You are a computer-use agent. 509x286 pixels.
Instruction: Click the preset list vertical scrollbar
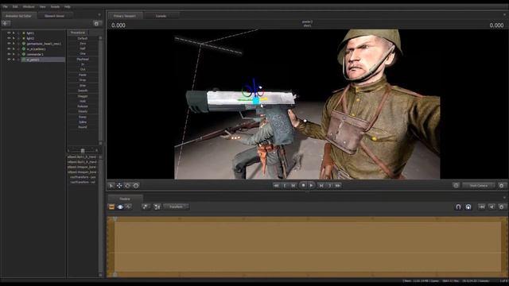pyautogui.click(x=100, y=90)
